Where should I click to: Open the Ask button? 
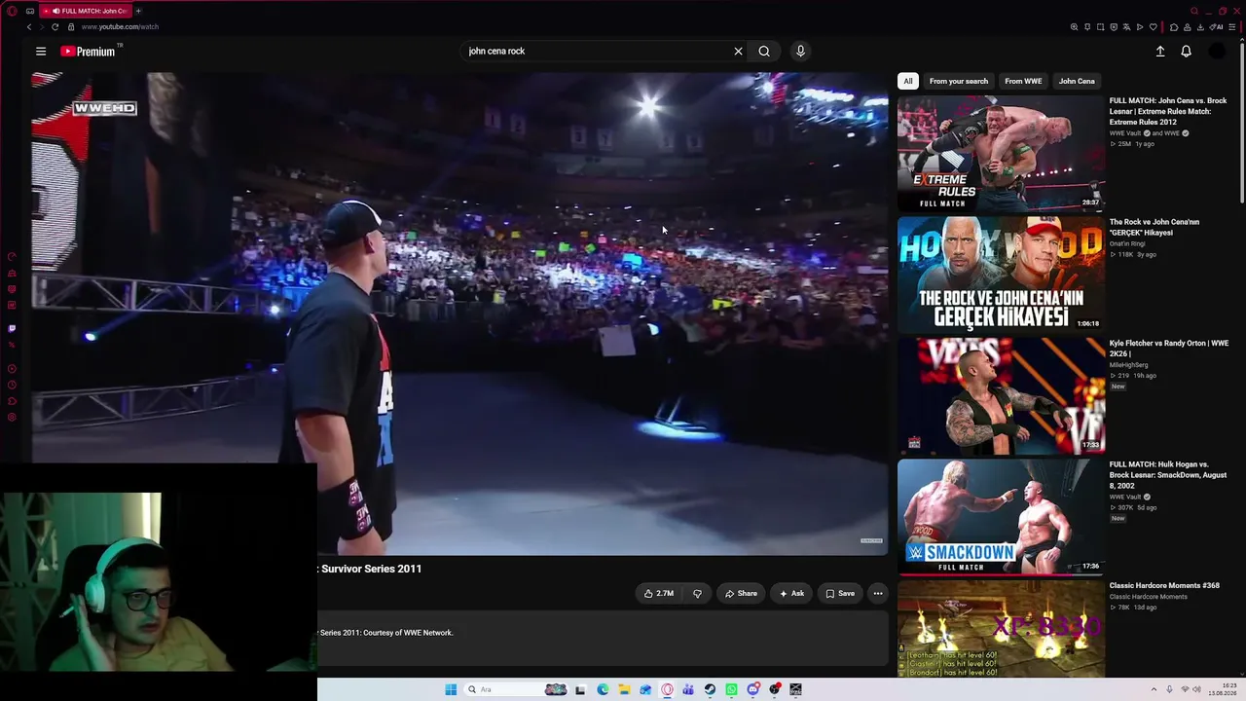(x=791, y=593)
